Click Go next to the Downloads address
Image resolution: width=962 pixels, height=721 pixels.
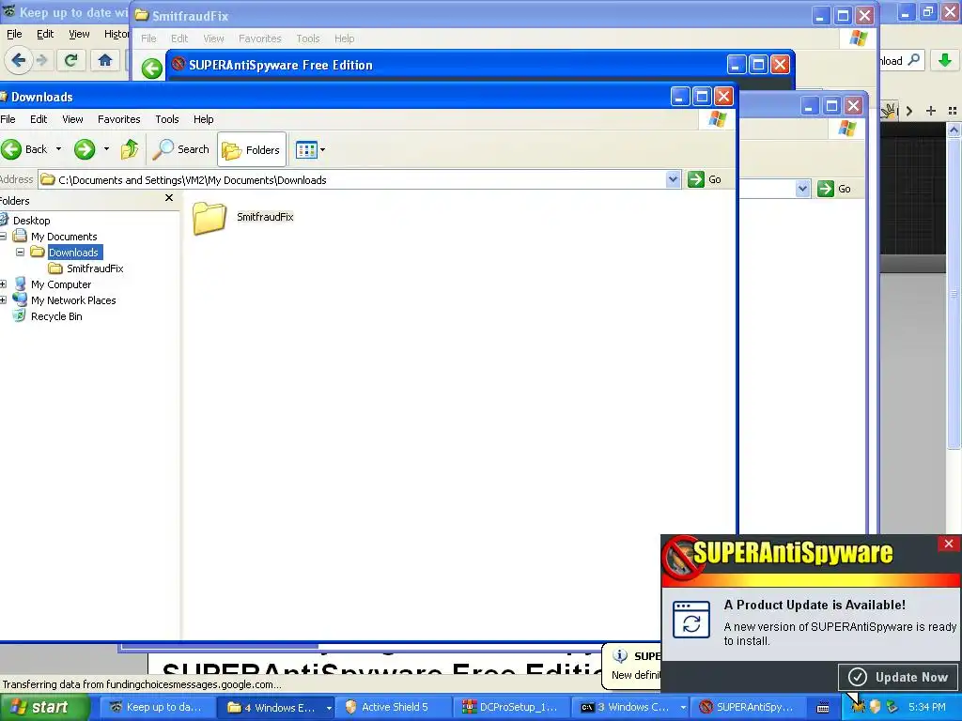tap(705, 179)
